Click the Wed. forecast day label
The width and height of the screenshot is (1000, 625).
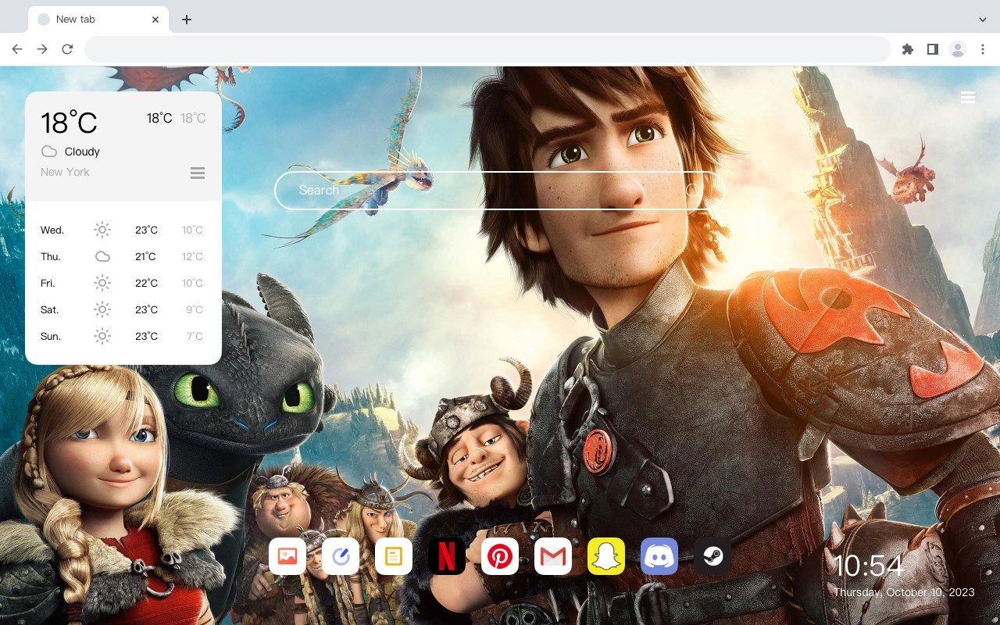[52, 230]
